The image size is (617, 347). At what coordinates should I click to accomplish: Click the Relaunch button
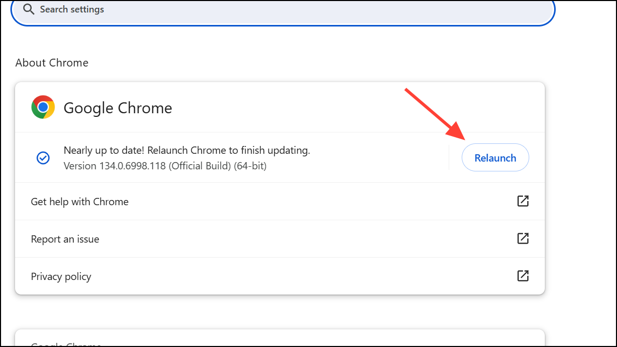(x=495, y=157)
